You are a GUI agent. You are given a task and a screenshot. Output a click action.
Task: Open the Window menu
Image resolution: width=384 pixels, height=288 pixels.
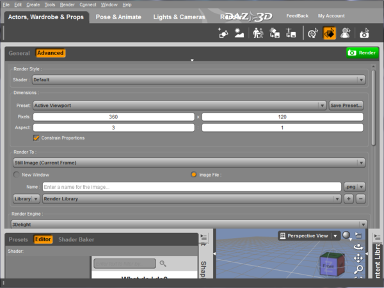pyautogui.click(x=109, y=4)
